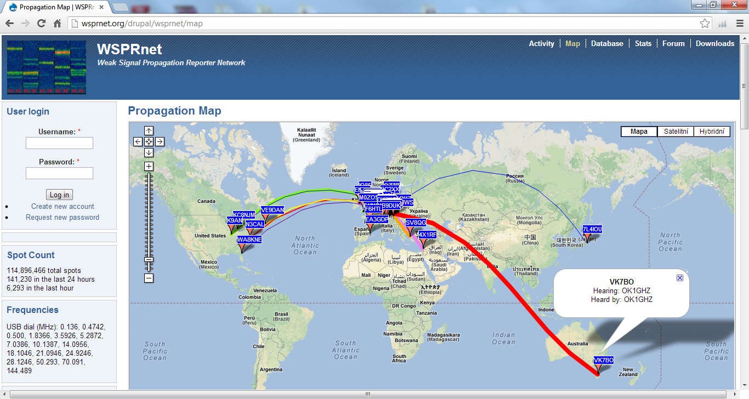Click the 7L4IOU station marker in Japan

point(592,229)
